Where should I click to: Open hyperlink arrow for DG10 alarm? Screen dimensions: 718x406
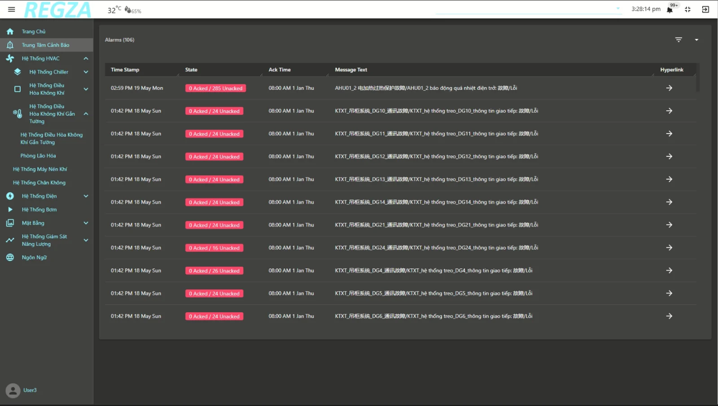tap(669, 111)
